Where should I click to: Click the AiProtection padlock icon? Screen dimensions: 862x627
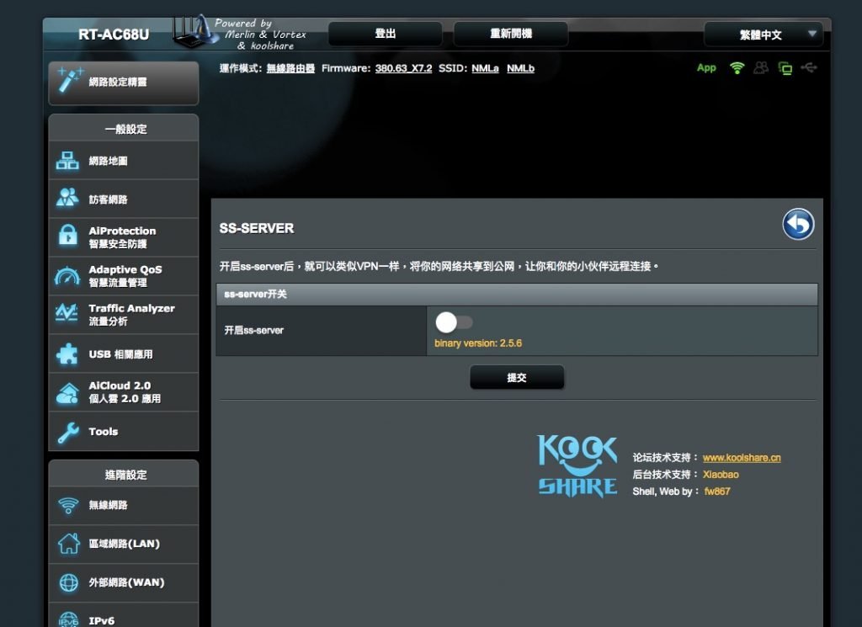[x=67, y=235]
